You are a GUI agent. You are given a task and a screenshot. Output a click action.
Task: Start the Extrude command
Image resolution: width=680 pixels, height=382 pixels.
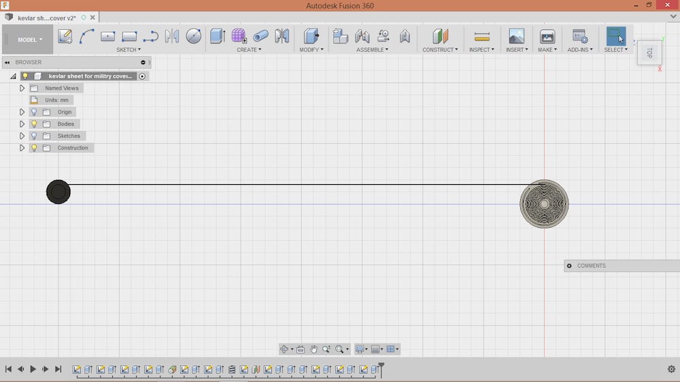218,36
